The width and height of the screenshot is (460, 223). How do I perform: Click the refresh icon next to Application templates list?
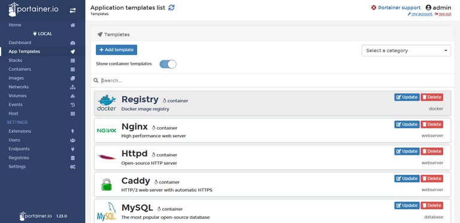pos(172,8)
